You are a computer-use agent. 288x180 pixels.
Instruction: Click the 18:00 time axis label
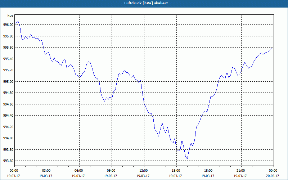[x=209, y=170]
